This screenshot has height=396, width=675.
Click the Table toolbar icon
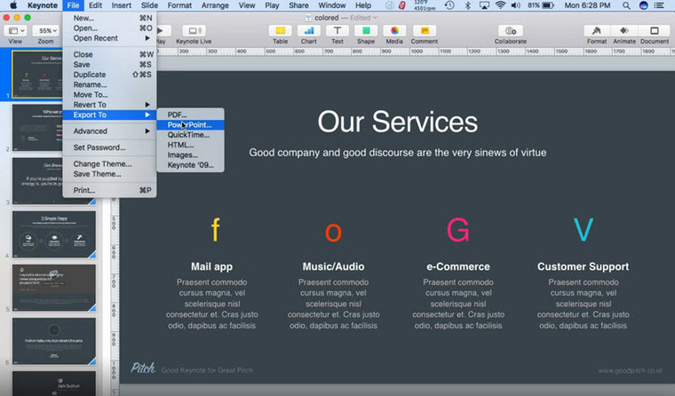coord(281,31)
